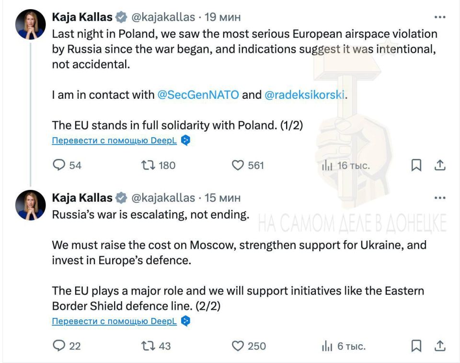Open more options menu on first tweet

(439, 17)
